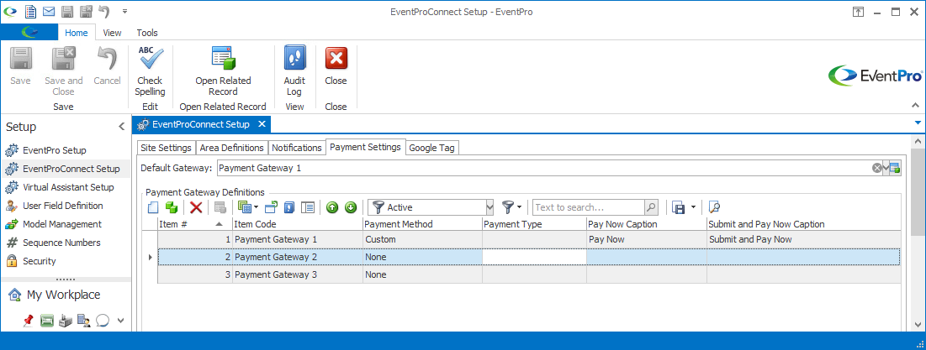Viewport: 926px width, 350px height.
Task: Click the document list icon in the title bar
Action: (31, 11)
